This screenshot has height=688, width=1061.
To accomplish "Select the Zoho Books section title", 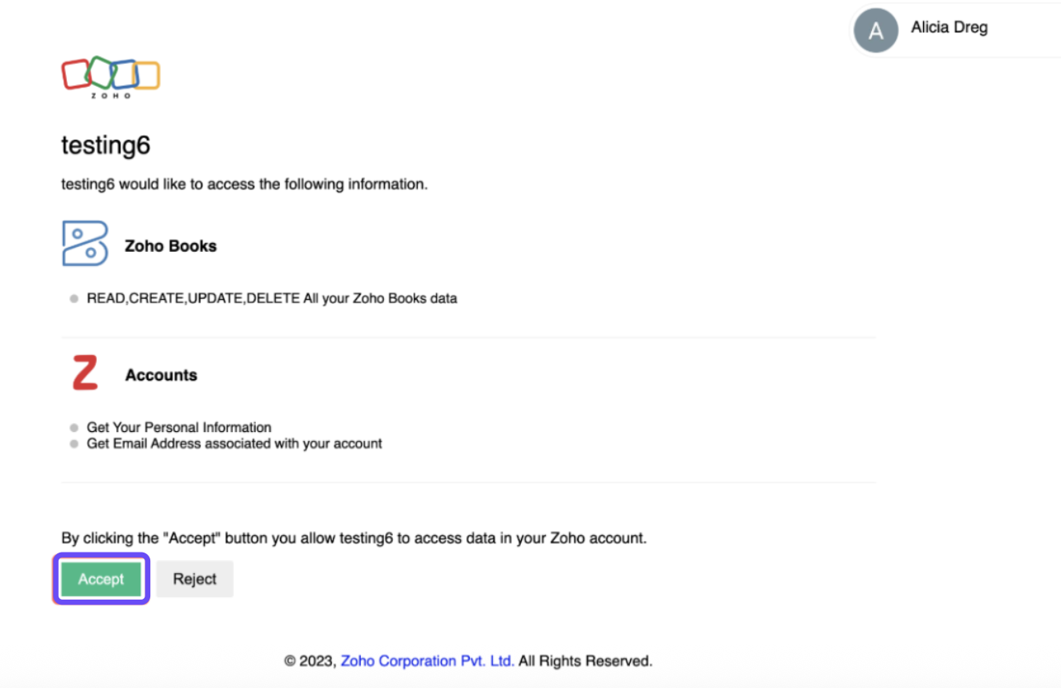I will tap(170, 246).
